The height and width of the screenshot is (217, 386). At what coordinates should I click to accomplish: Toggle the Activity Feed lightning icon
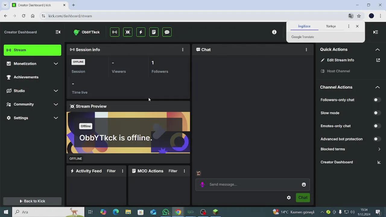click(141, 32)
